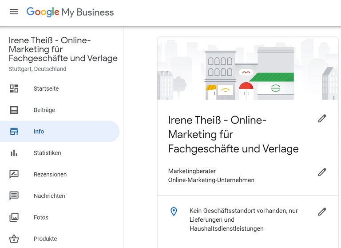Viewport: 341px width, 248px height.
Task: Click the Statistiken bar chart icon
Action: [14, 153]
